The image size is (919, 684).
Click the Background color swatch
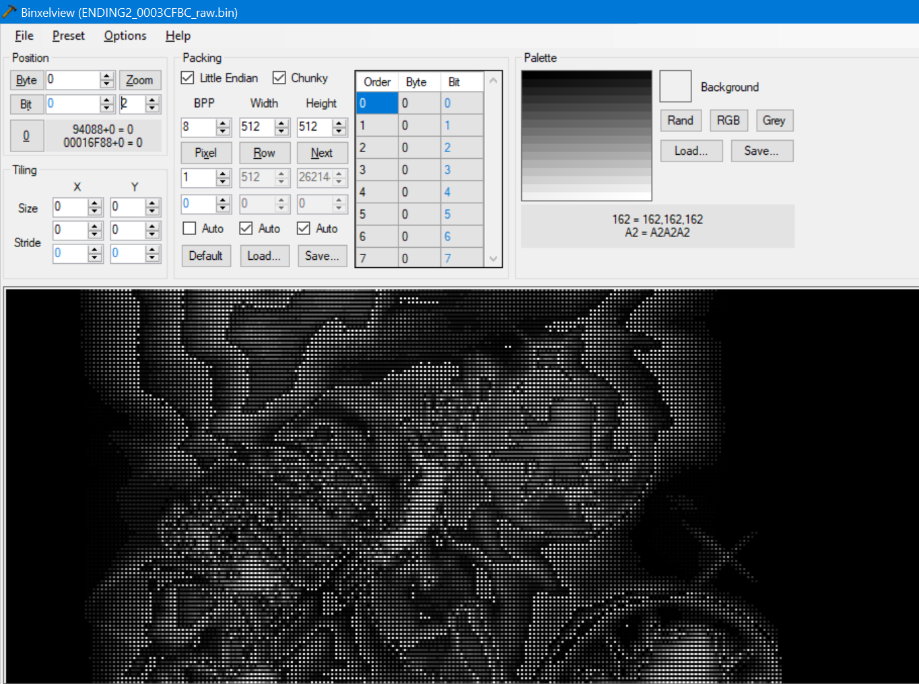[675, 87]
